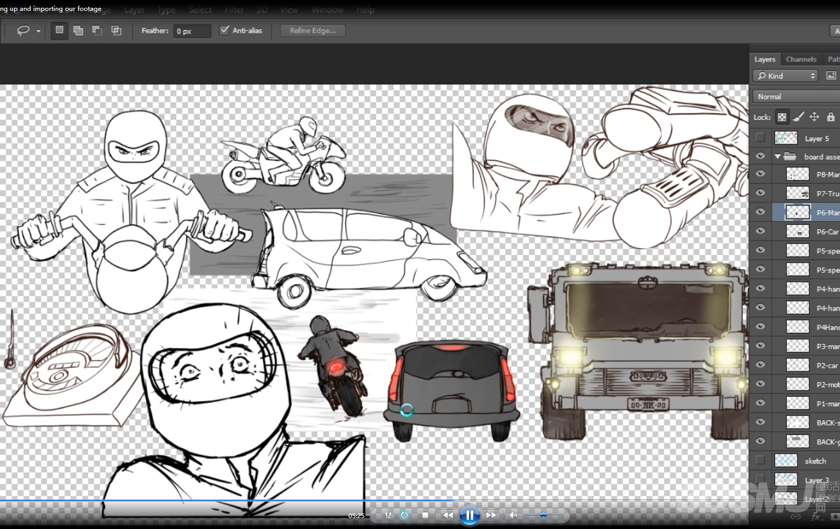
Task: Switch to the Layers tab
Action: click(x=765, y=59)
